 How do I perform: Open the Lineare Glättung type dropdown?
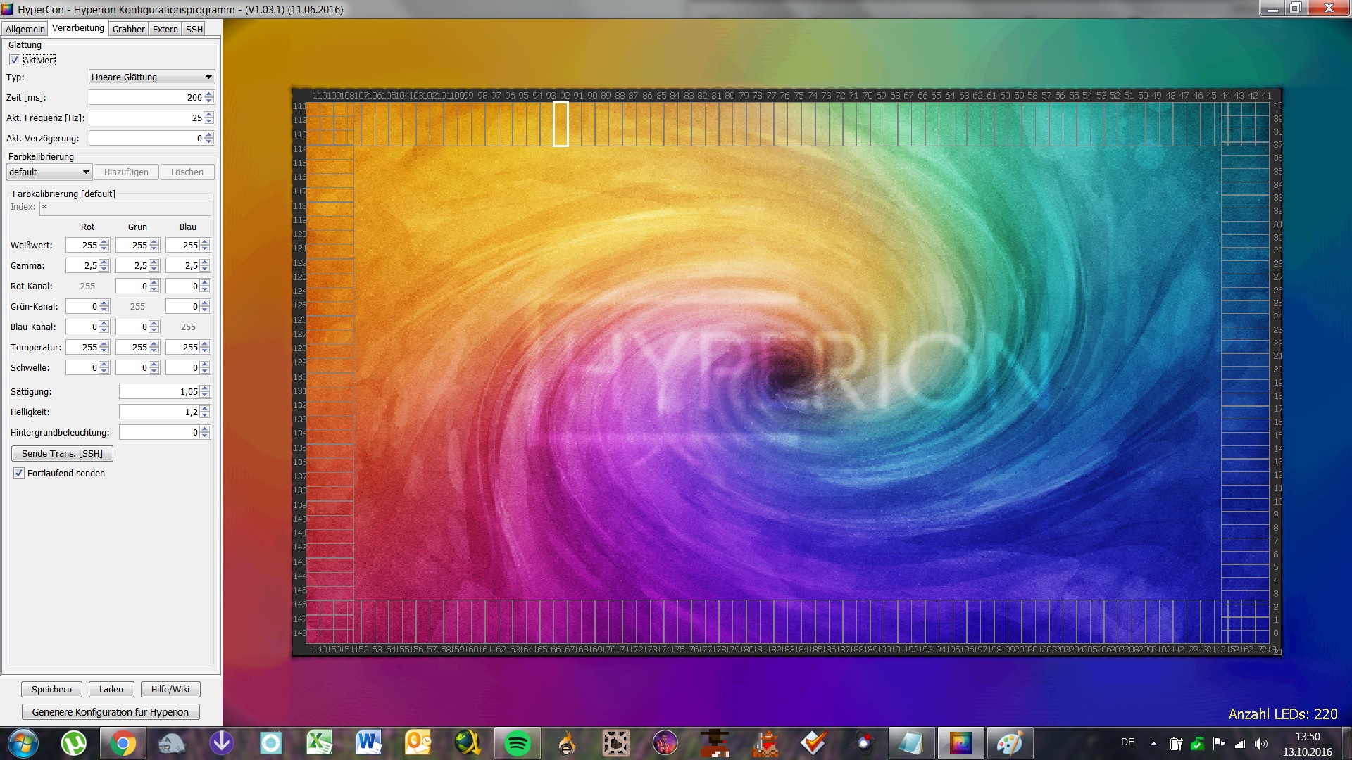click(x=151, y=77)
